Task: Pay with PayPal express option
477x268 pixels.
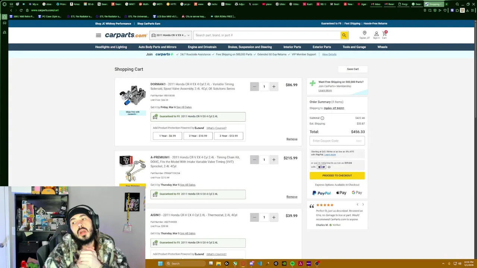Action: tap(321, 193)
